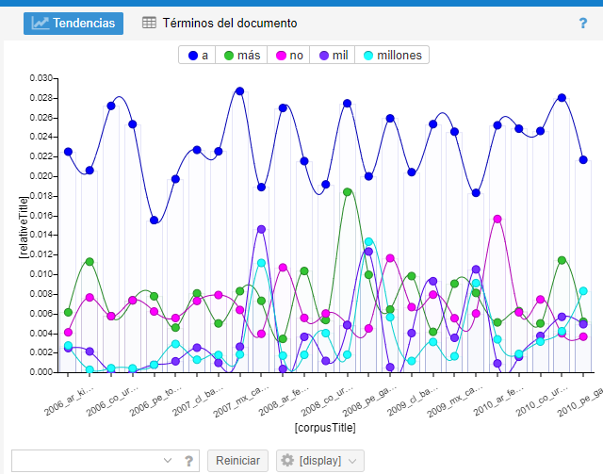Hide the 'más' series from chart
This screenshot has height=474, width=603.
242,56
